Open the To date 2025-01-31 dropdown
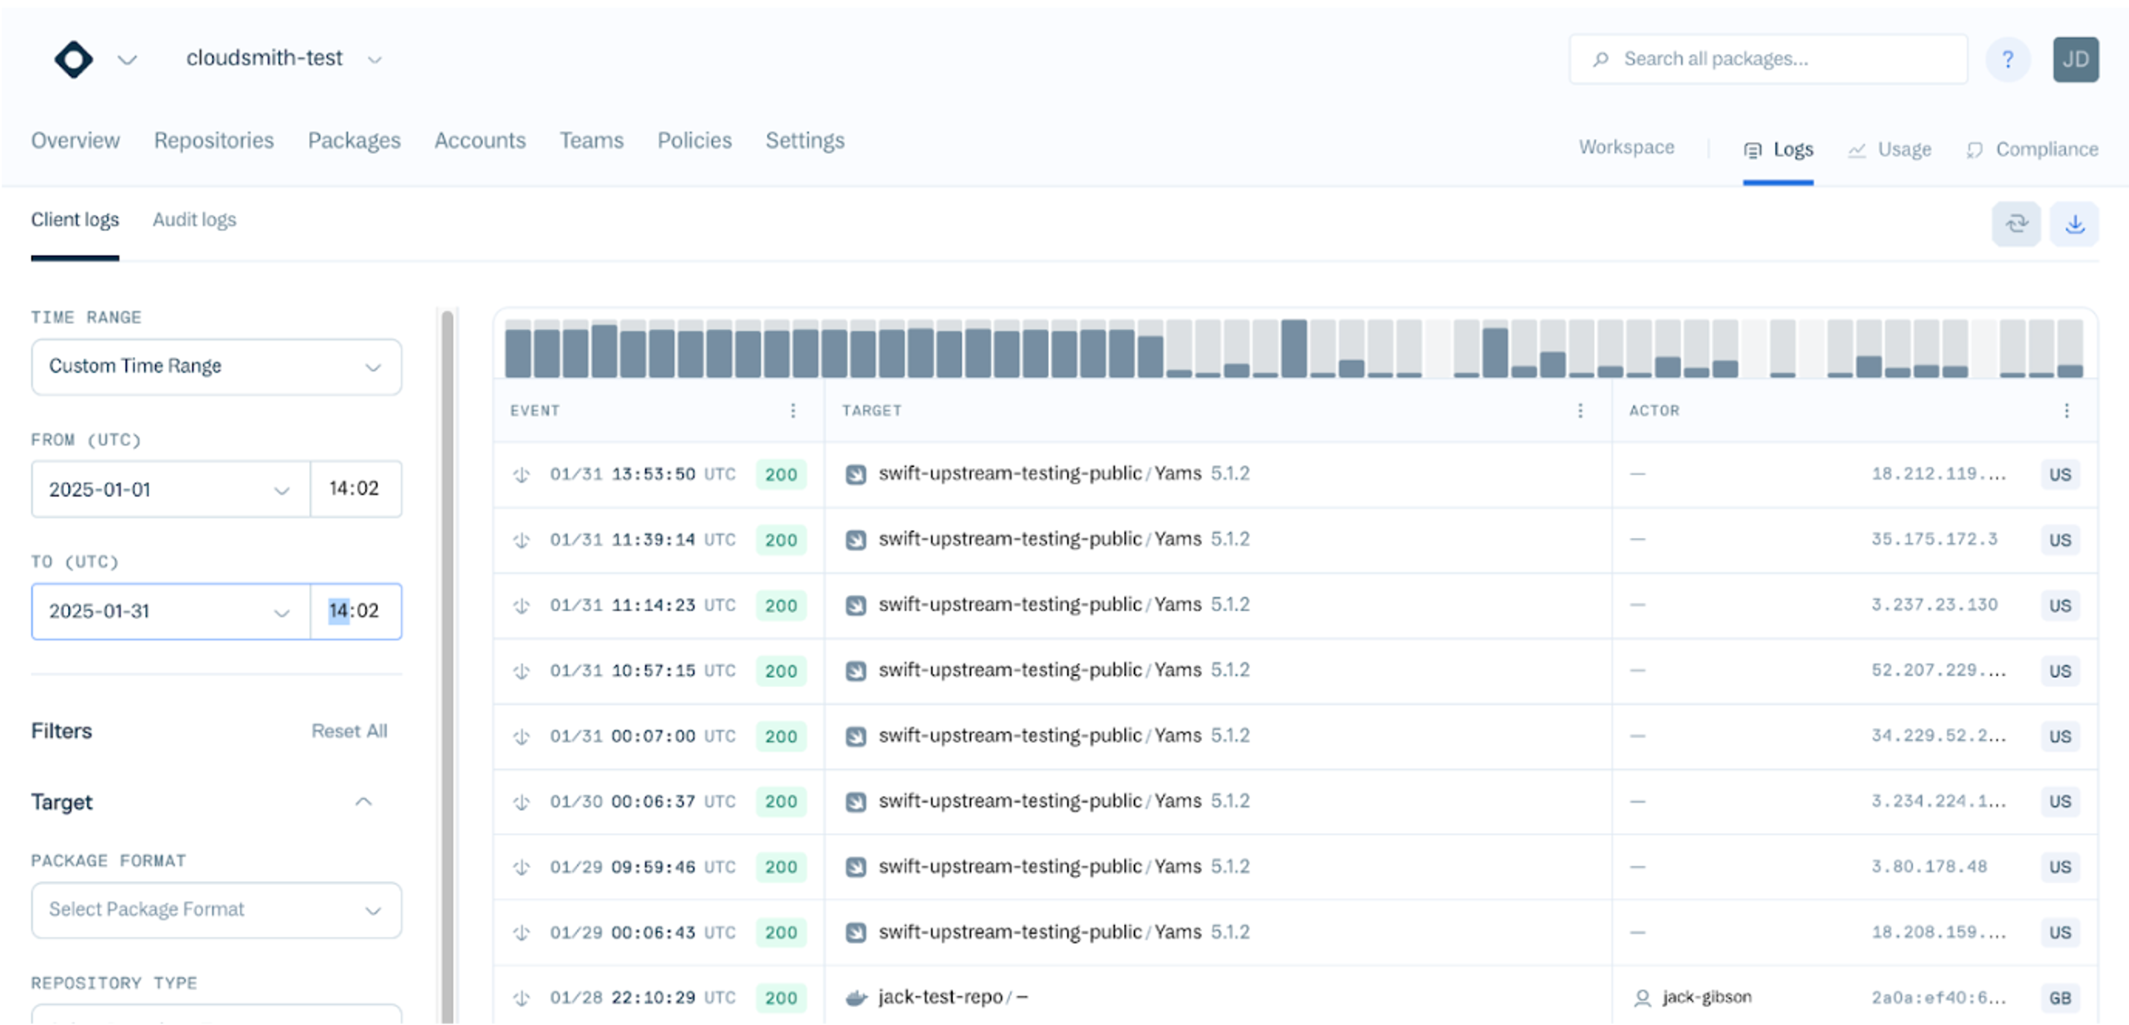Viewport: 2129px width, 1025px height. [x=170, y=611]
